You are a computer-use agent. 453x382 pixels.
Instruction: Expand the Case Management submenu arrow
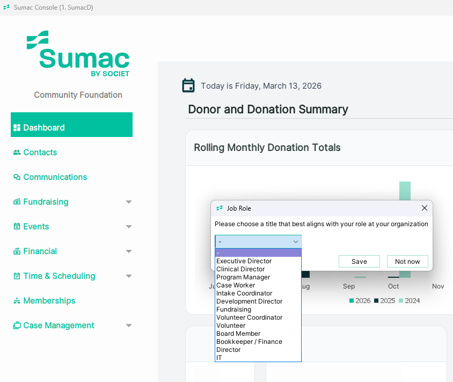129,326
